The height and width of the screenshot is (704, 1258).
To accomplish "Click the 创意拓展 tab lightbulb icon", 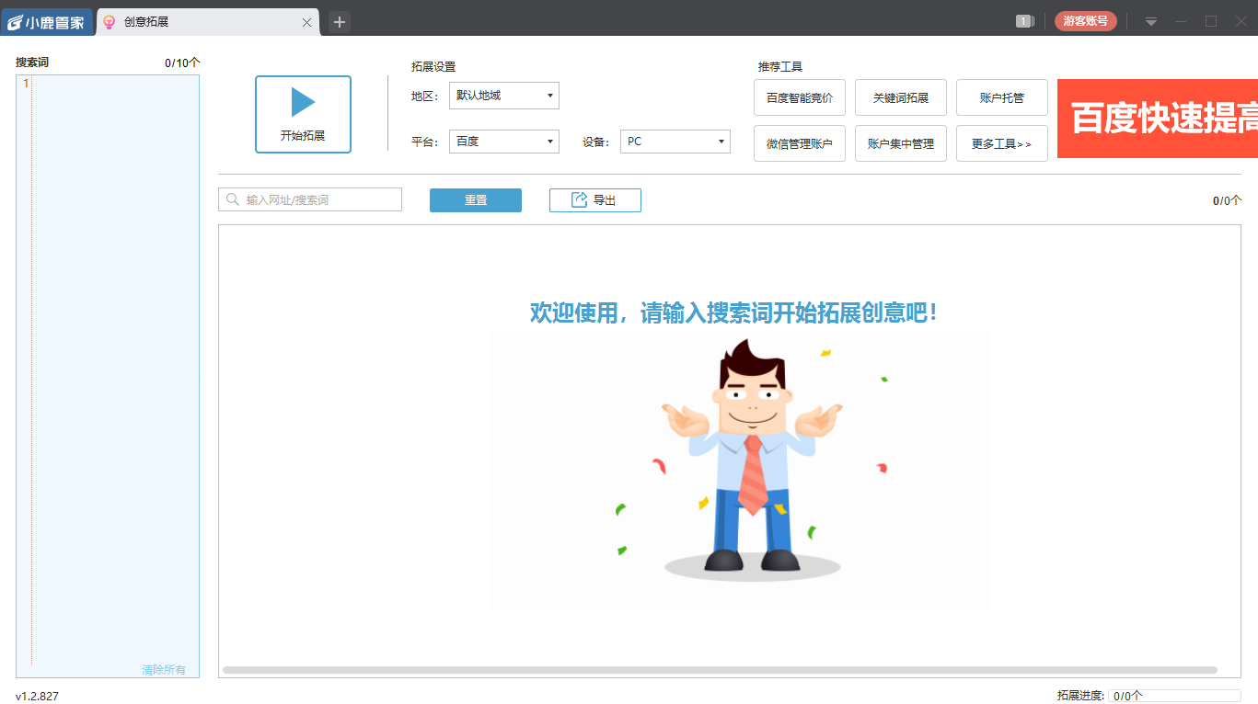I will (x=110, y=22).
